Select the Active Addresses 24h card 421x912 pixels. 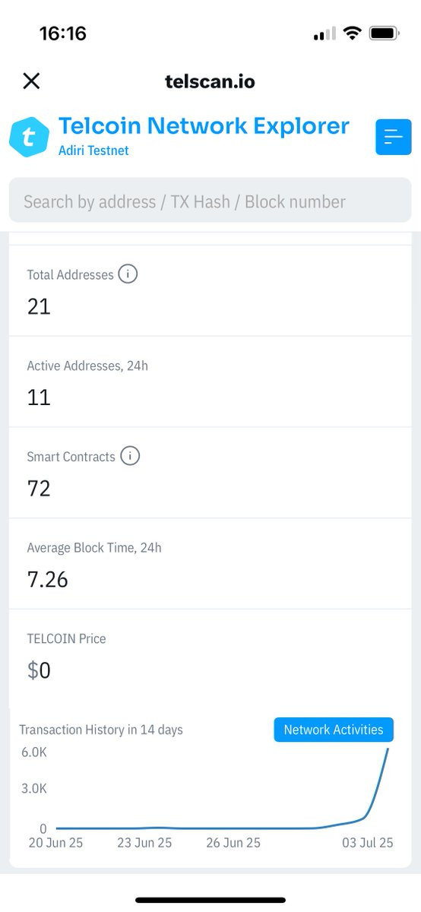tap(210, 382)
